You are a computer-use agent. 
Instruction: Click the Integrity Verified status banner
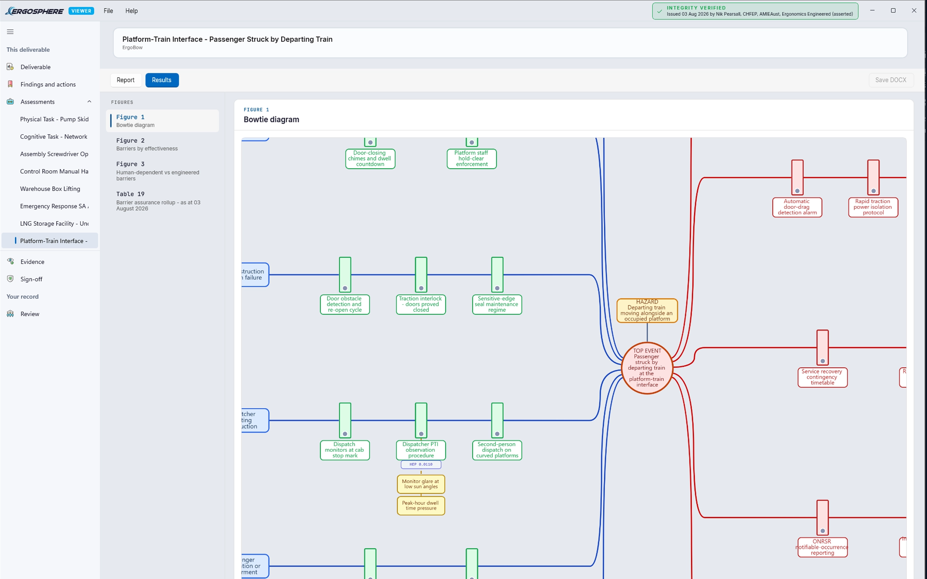[755, 11]
